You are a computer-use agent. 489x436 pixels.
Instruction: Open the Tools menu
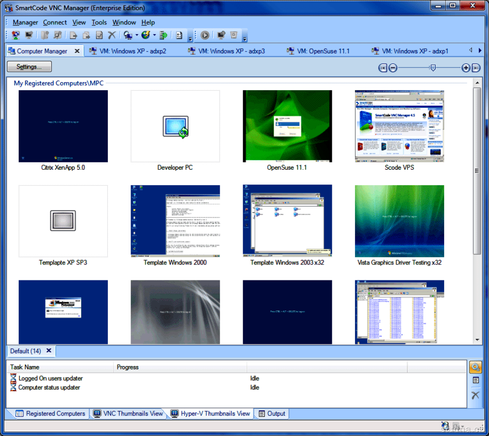point(99,22)
